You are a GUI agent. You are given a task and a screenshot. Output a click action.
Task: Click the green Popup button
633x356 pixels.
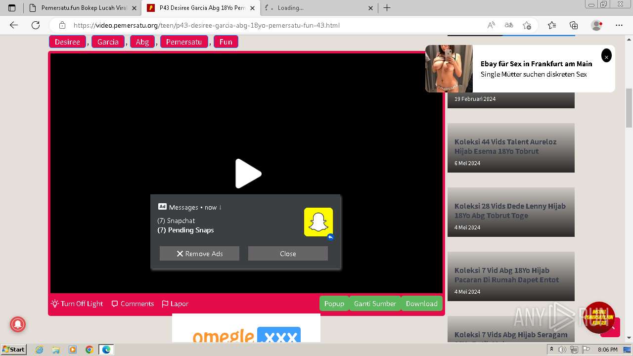click(334, 304)
